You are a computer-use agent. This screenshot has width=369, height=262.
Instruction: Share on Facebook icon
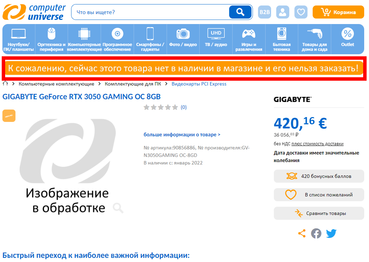316,233
